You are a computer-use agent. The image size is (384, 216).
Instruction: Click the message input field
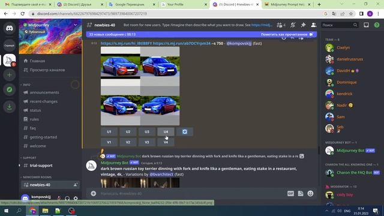(191, 193)
